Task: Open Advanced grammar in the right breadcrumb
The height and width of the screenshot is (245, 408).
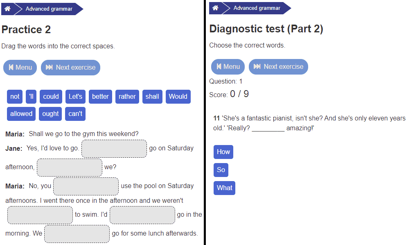Action: [x=257, y=8]
